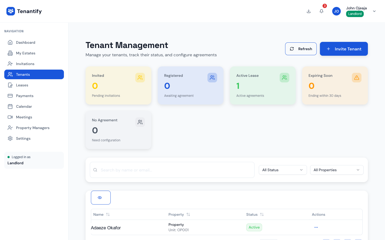The width and height of the screenshot is (385, 240).
Task: Click John Ojeaja username text
Action: (356, 8)
